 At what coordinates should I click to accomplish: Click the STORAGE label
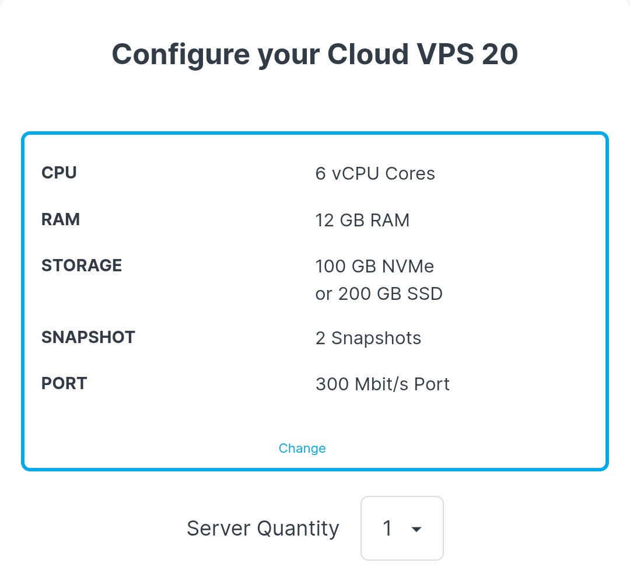click(x=82, y=265)
